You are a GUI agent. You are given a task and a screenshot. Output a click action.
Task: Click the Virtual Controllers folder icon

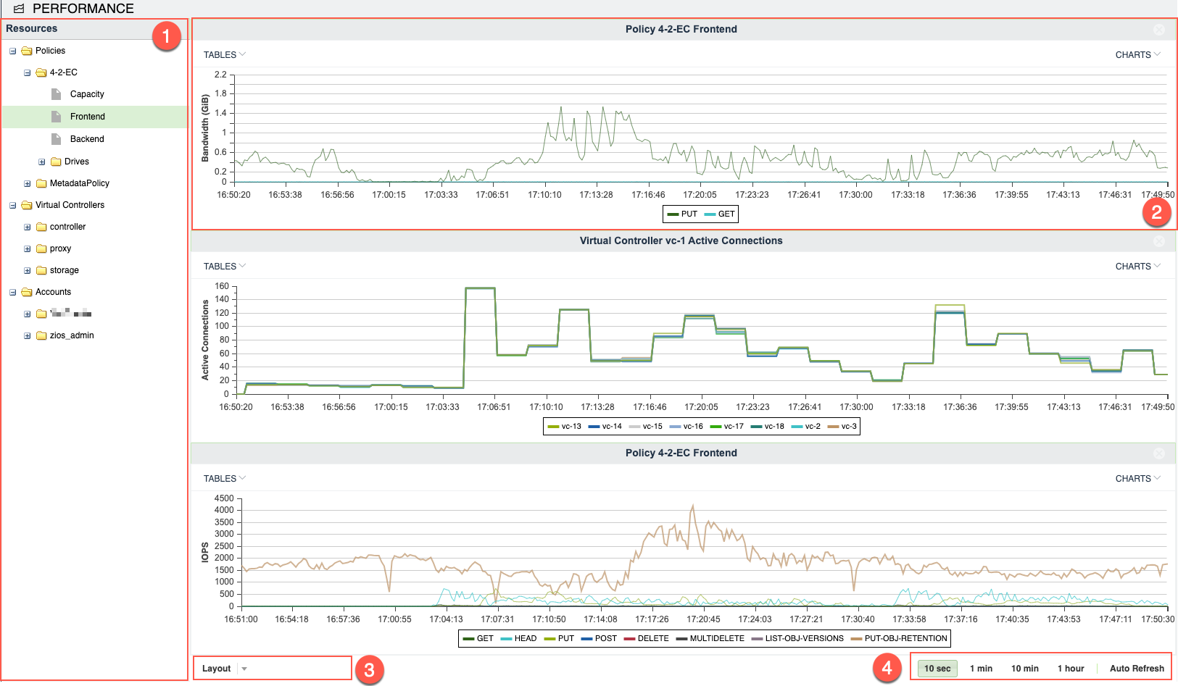pyautogui.click(x=27, y=205)
